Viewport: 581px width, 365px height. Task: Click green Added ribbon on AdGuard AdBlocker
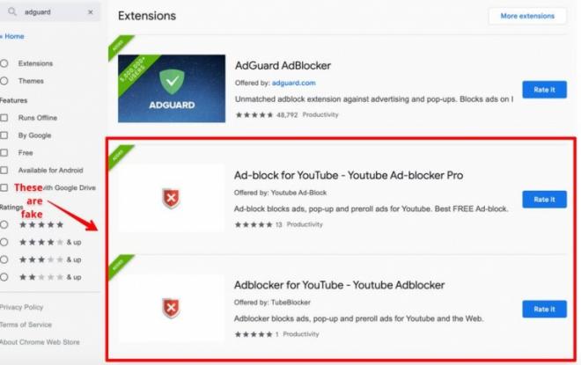120,47
